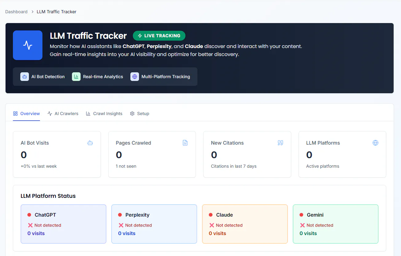Click the LLM Traffic Tracker breadcrumb

pyautogui.click(x=57, y=12)
